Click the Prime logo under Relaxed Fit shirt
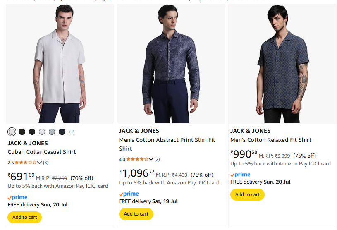 point(240,175)
